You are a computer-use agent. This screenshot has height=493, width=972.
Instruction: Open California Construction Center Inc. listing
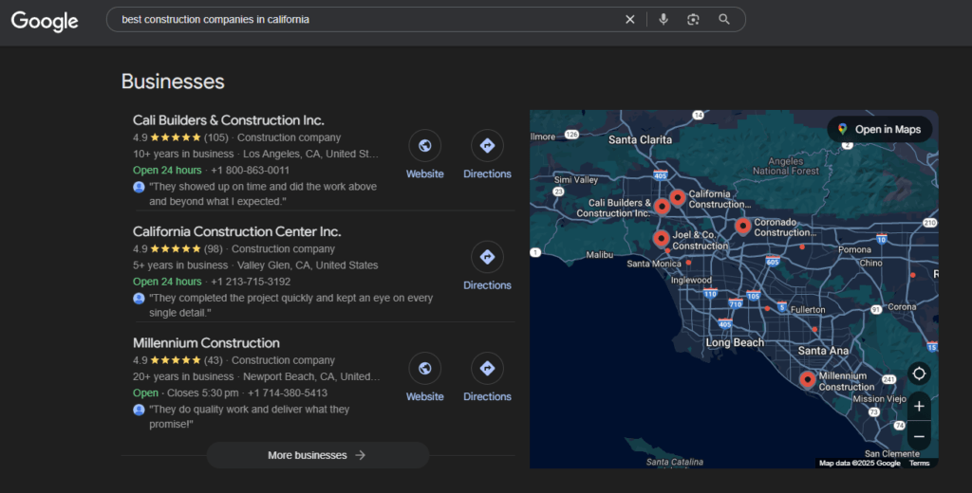tap(236, 231)
